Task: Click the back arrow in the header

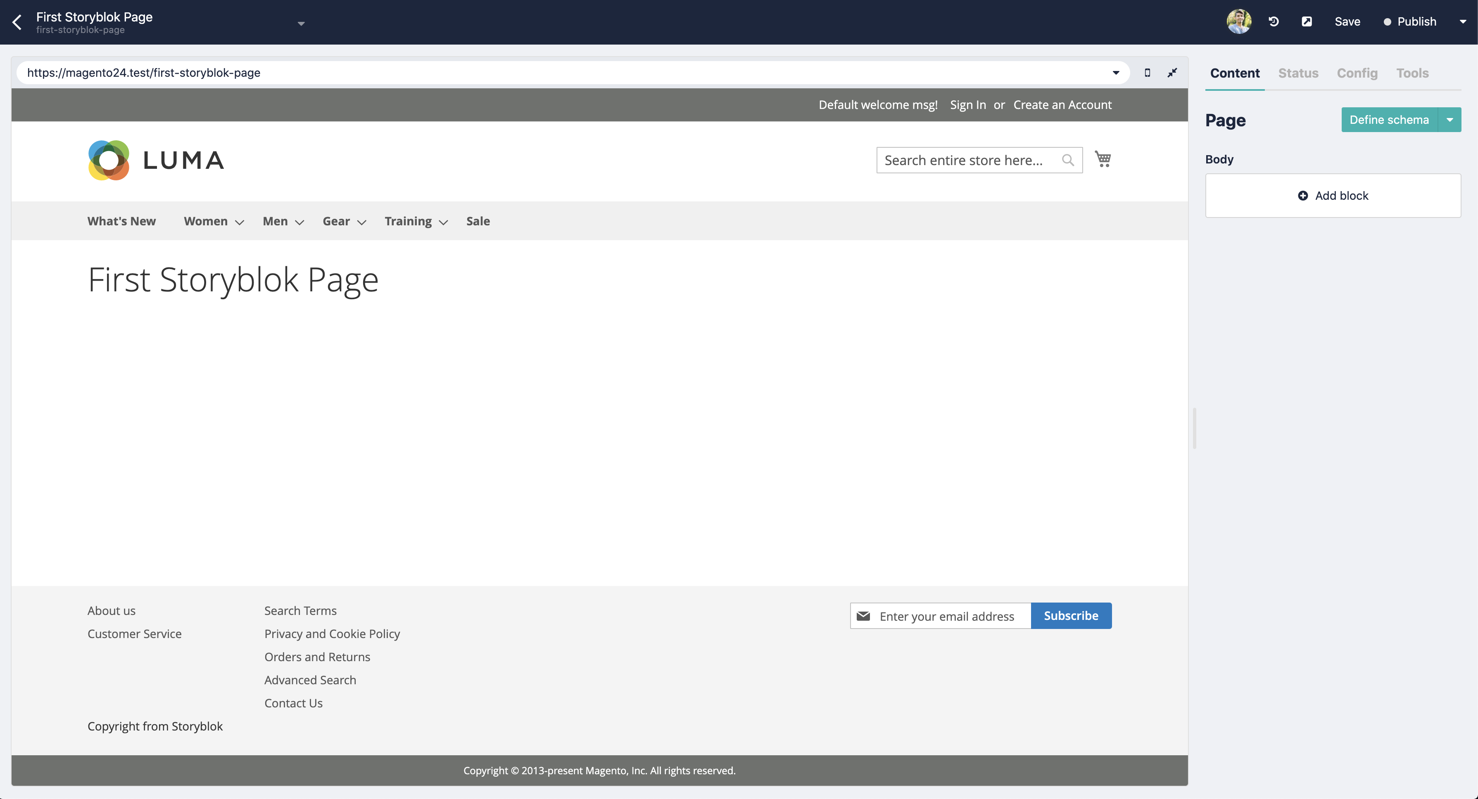Action: (x=17, y=22)
